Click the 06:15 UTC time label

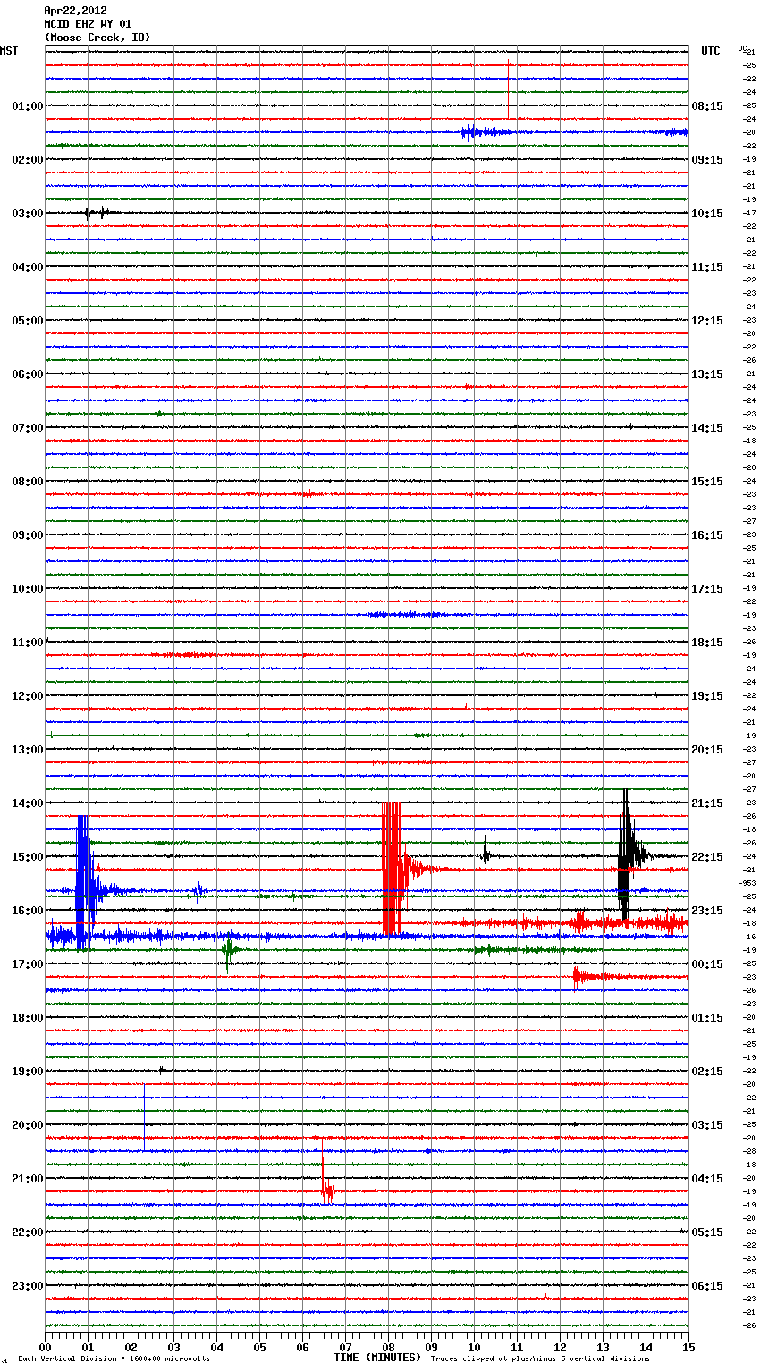(707, 1285)
